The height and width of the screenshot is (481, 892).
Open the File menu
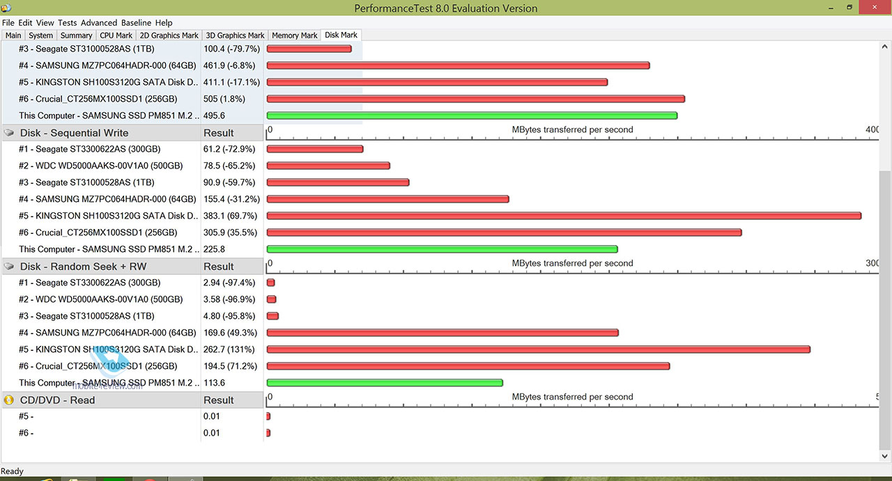tap(8, 23)
